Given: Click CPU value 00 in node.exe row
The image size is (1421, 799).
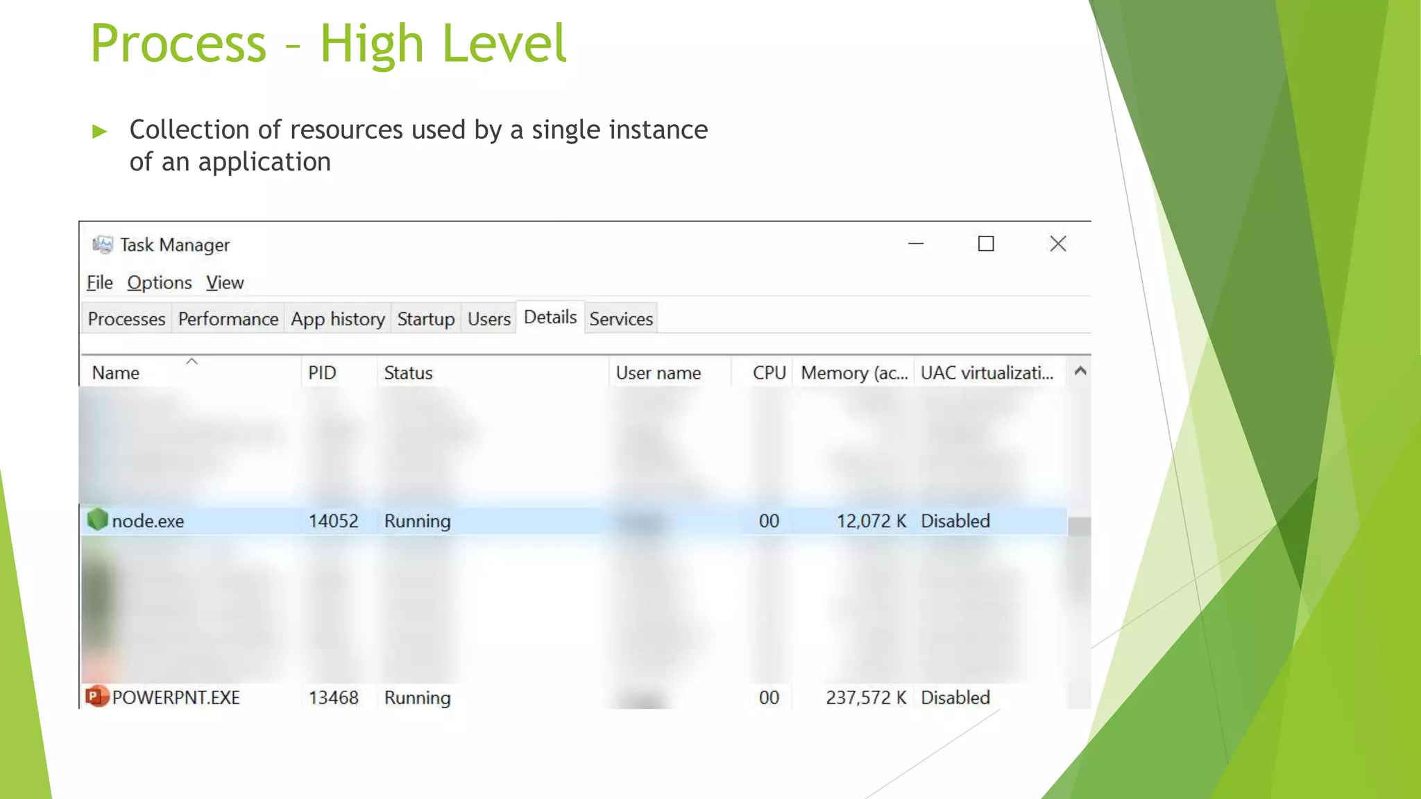Looking at the screenshot, I should point(769,521).
